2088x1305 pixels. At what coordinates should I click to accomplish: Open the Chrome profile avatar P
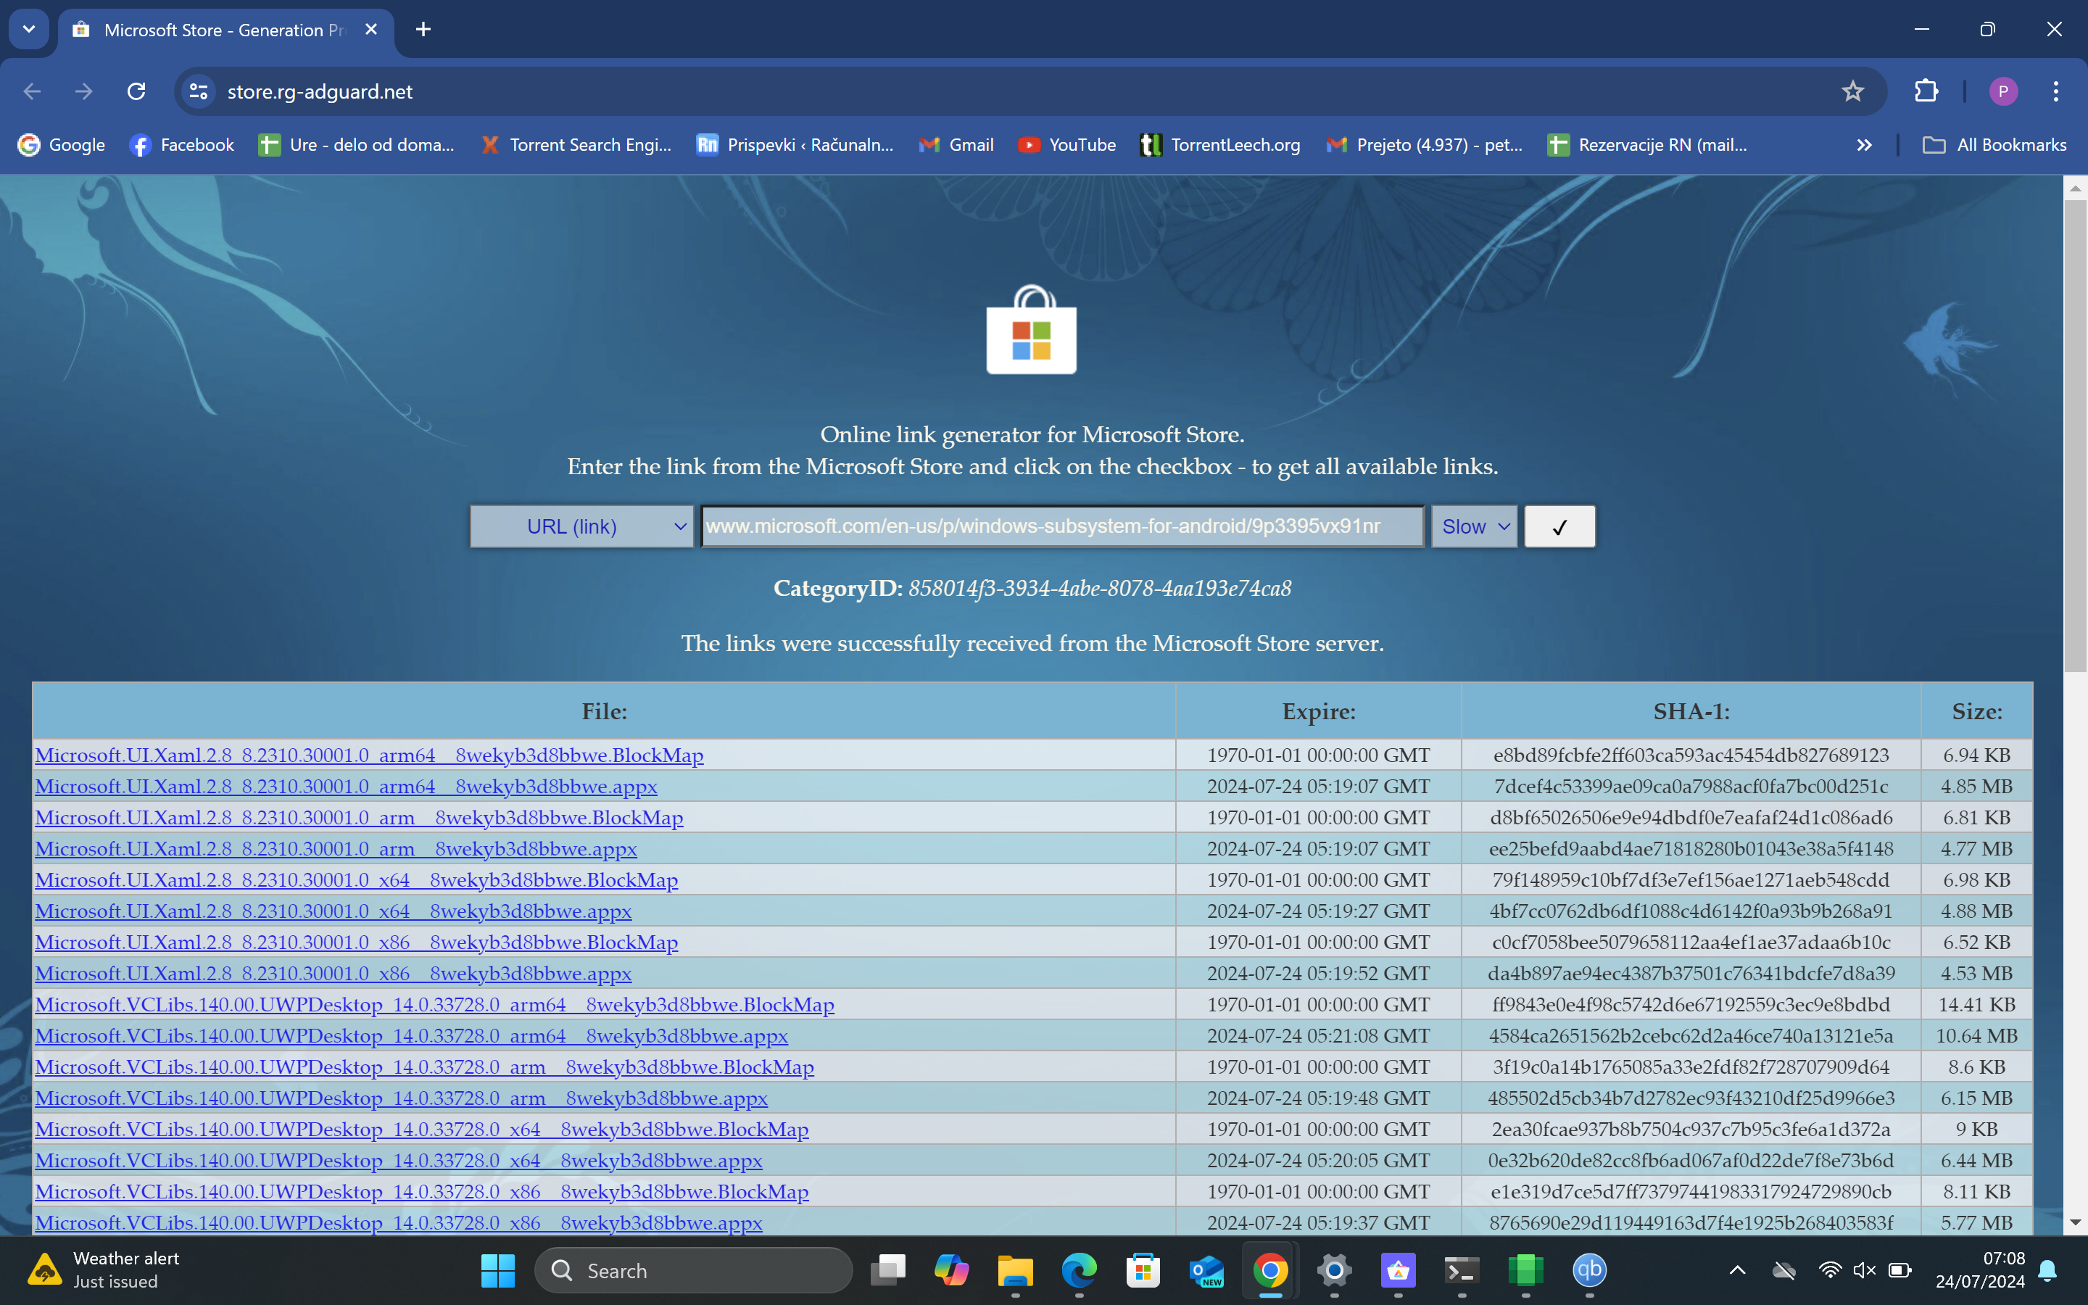[x=2002, y=91]
